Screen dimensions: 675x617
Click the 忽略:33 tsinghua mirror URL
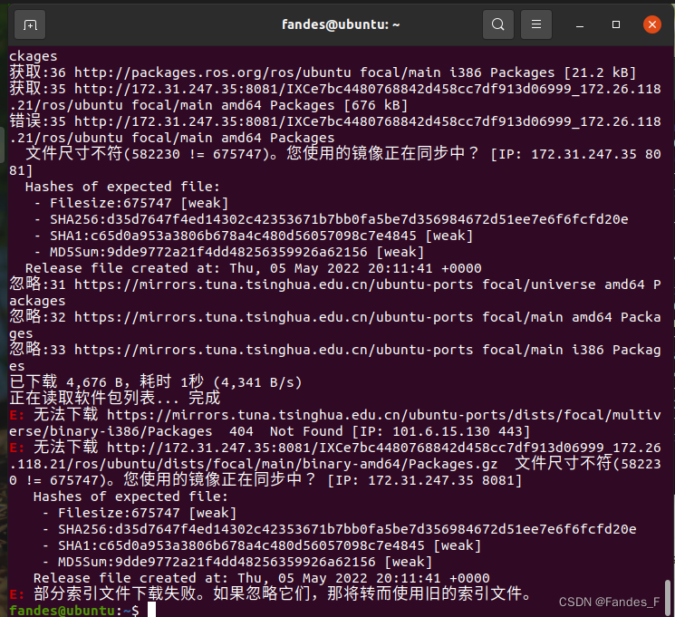274,350
